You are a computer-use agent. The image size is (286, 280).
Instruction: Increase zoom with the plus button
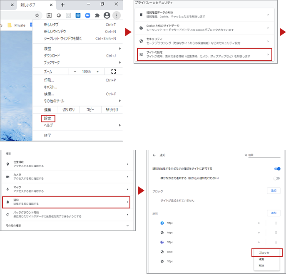98,71
